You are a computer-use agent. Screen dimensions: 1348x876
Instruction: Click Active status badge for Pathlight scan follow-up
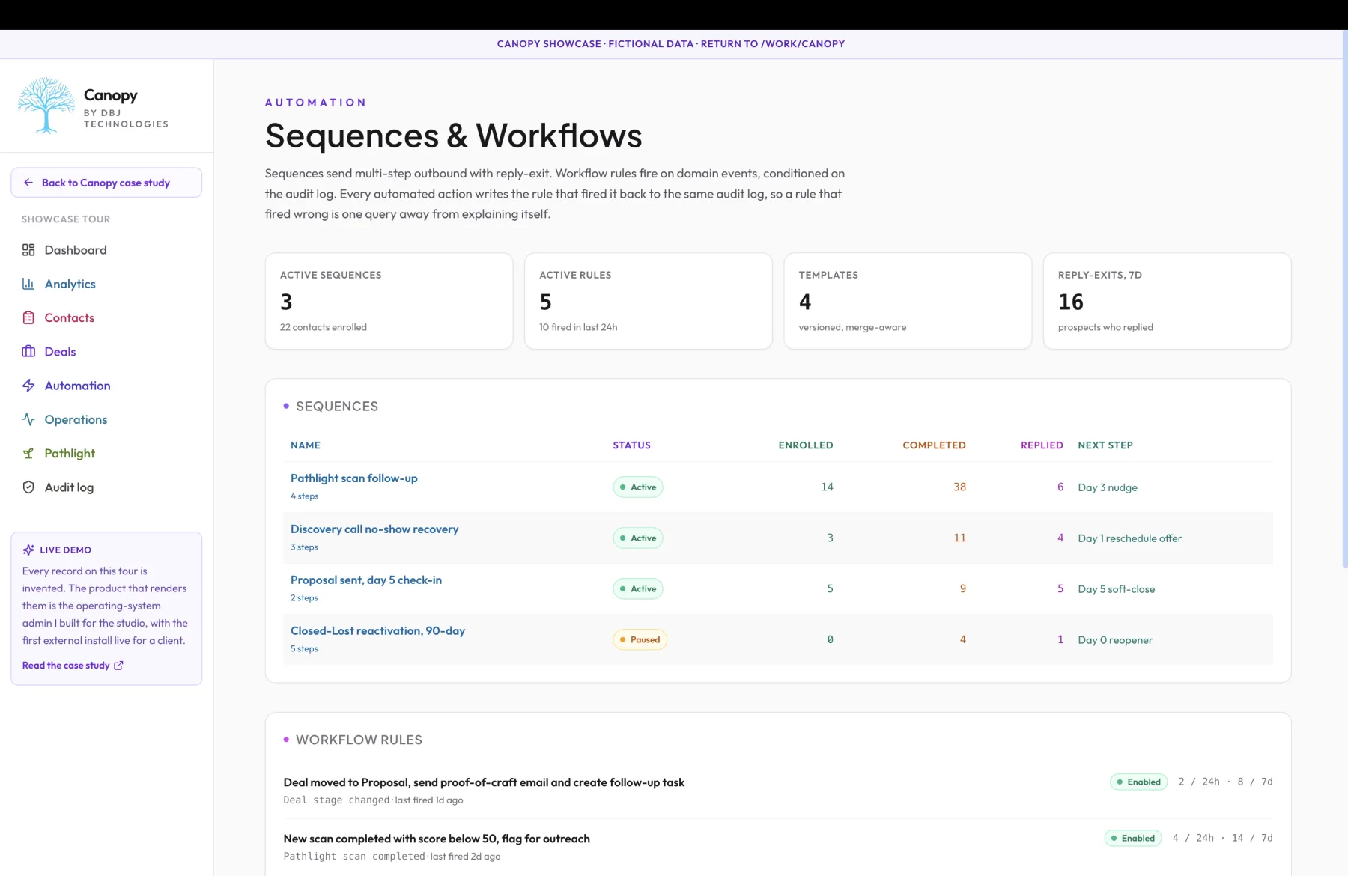click(x=638, y=487)
